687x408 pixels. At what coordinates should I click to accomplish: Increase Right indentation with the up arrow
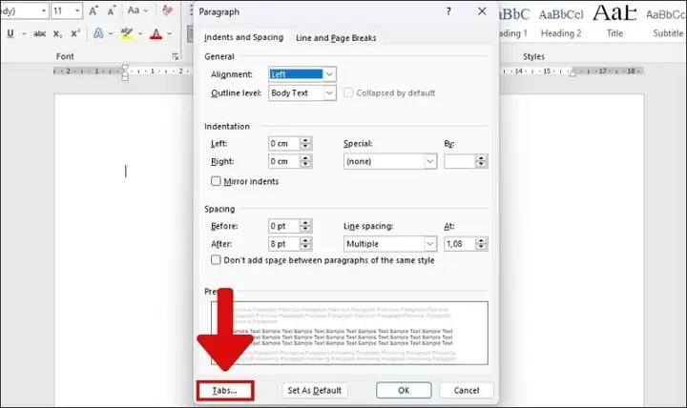pyautogui.click(x=306, y=158)
